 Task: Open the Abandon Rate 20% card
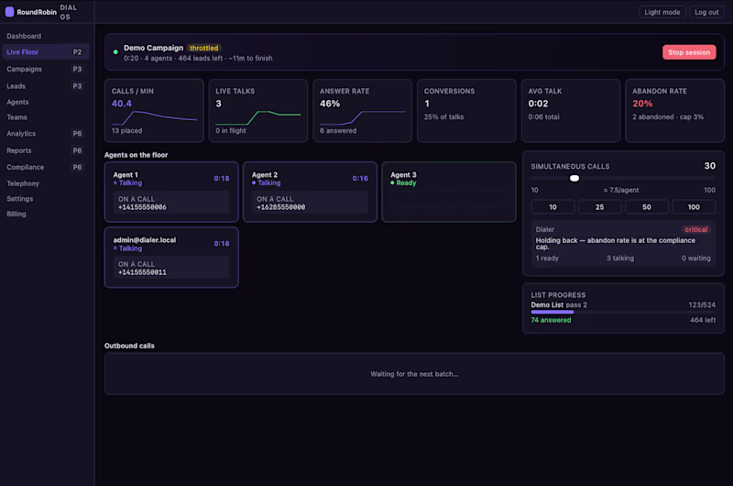[674, 110]
